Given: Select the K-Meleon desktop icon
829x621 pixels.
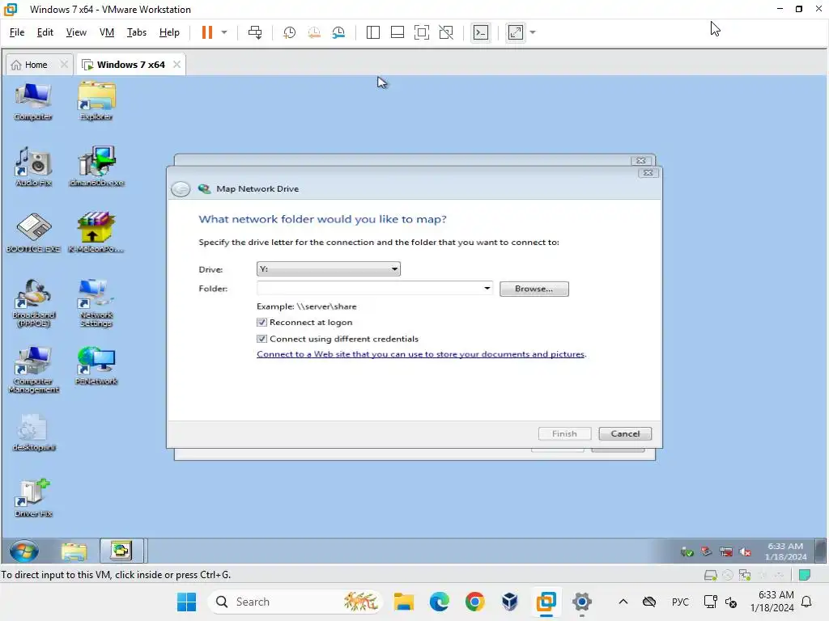Looking at the screenshot, I should coord(96,233).
